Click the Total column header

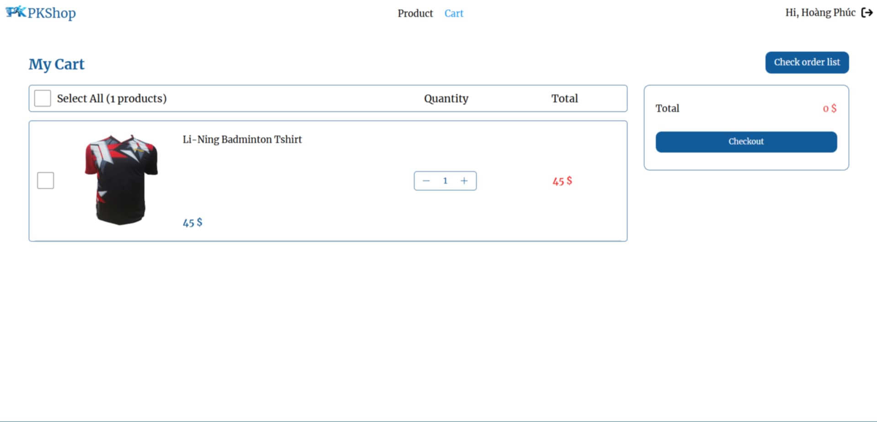tap(564, 98)
